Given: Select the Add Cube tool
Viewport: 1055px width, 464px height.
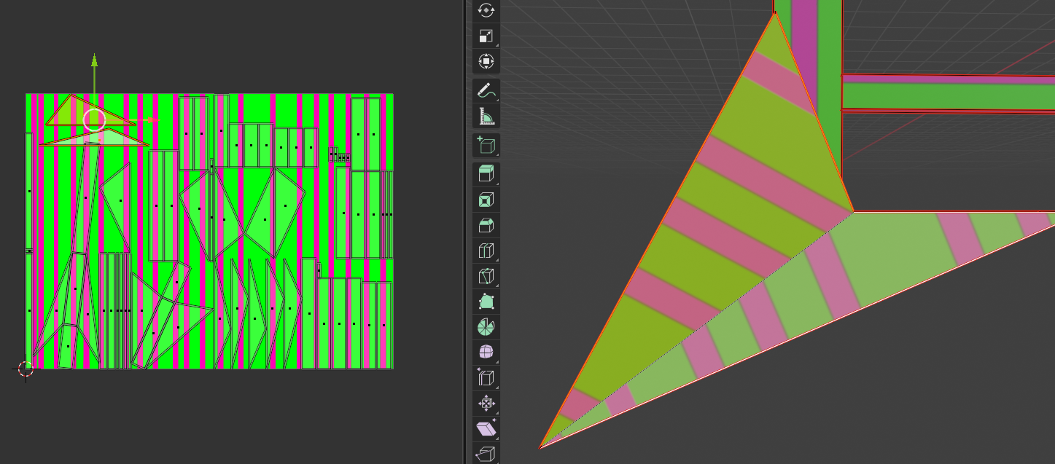Looking at the screenshot, I should 486,145.
